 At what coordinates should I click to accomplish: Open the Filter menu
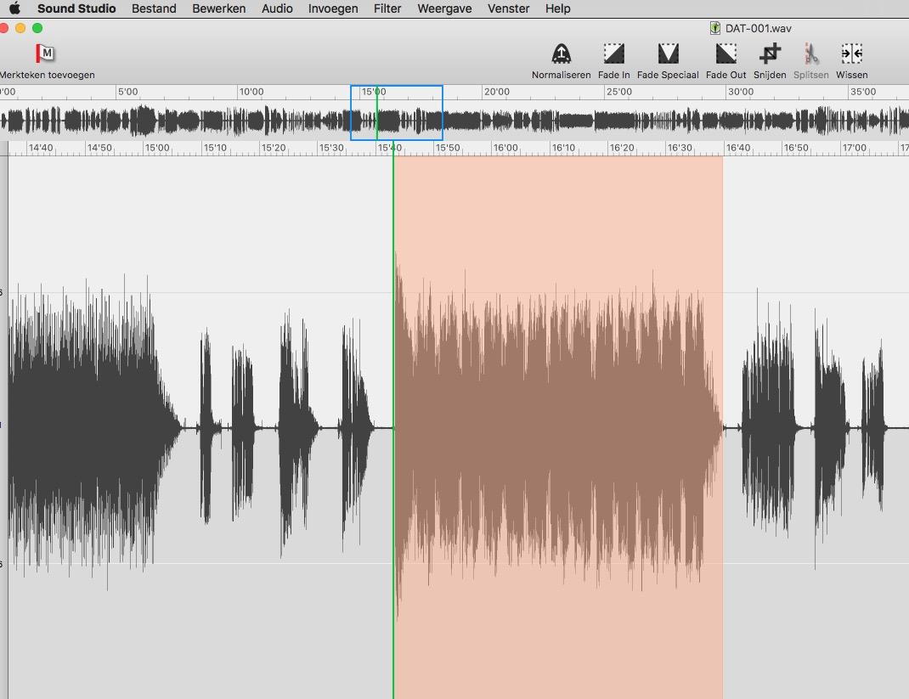387,8
